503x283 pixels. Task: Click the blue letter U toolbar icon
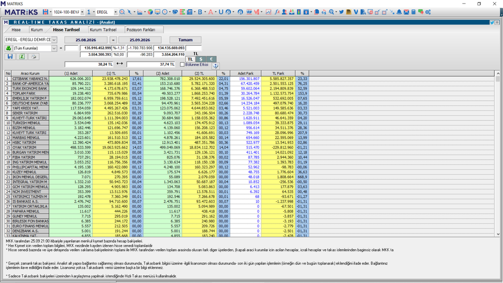coord(221,12)
